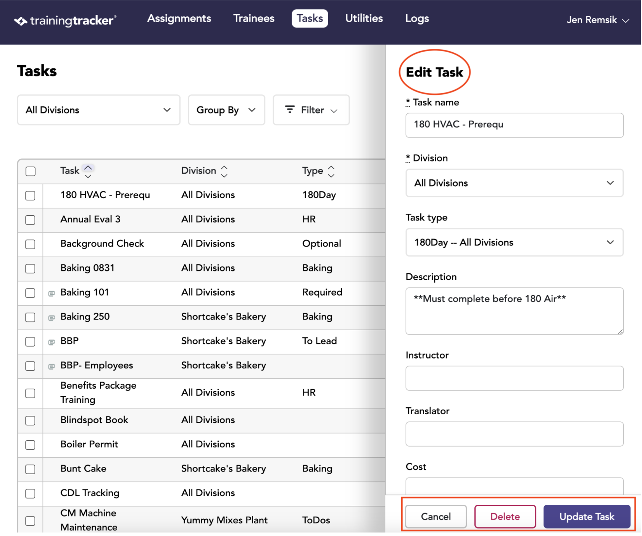Click attachment icon beside Baking 250
Viewport: 642px width, 536px height.
(52, 318)
